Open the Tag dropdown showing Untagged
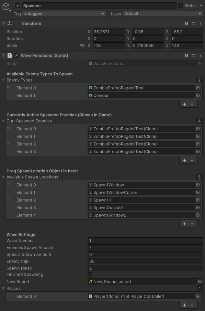Viewport: 205px width, 311px height. tap(64, 14)
